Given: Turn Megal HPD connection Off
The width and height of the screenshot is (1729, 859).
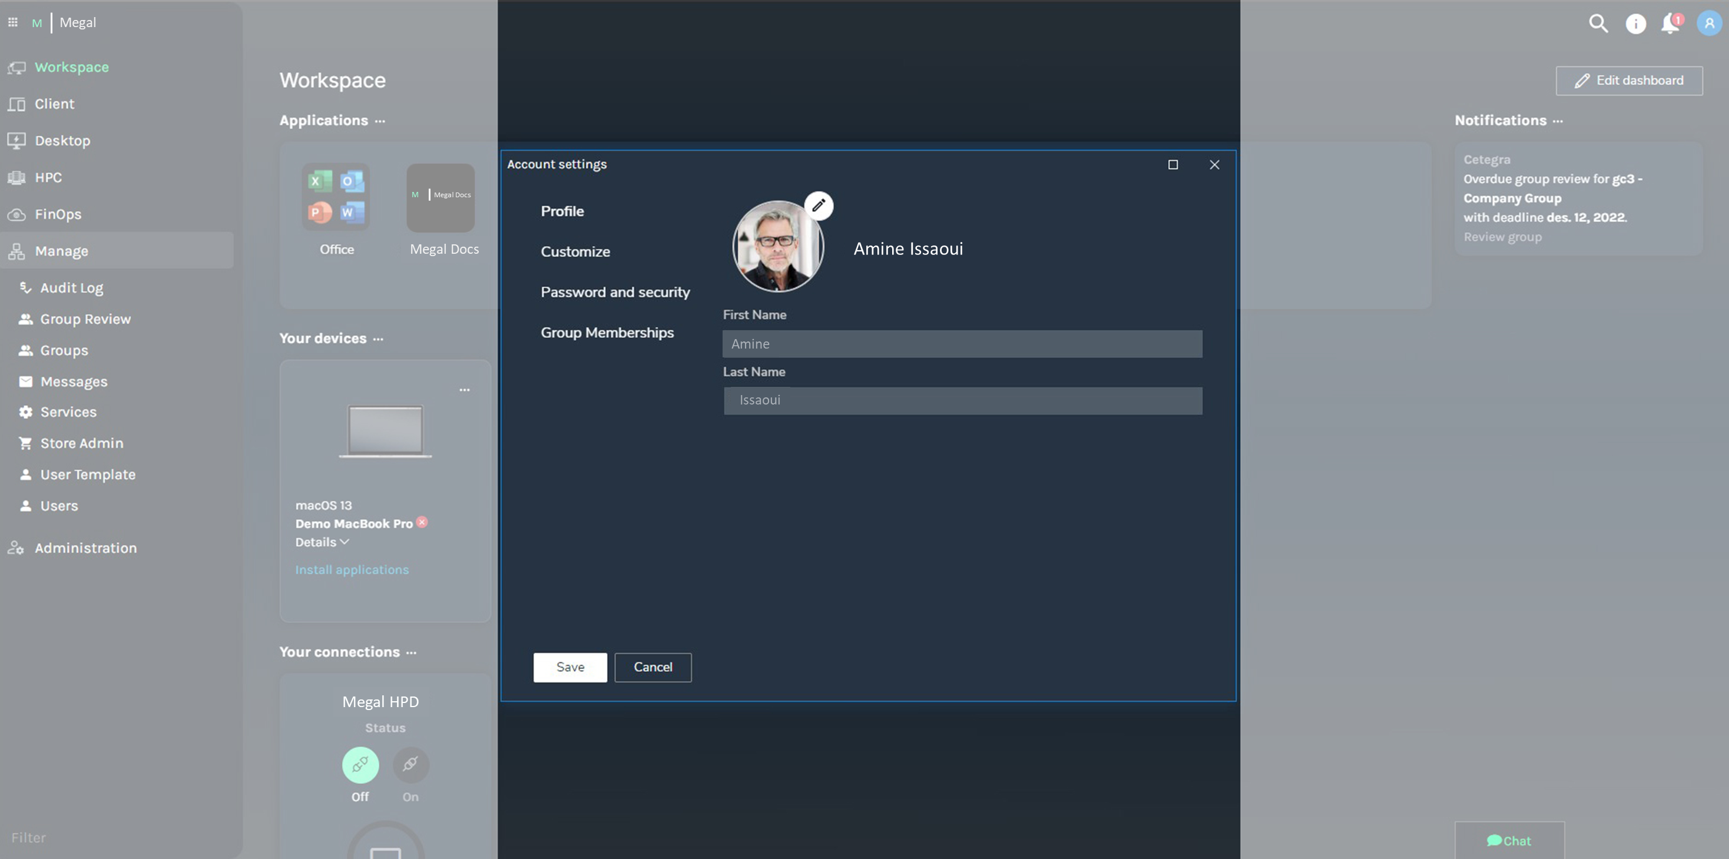Looking at the screenshot, I should click(360, 764).
